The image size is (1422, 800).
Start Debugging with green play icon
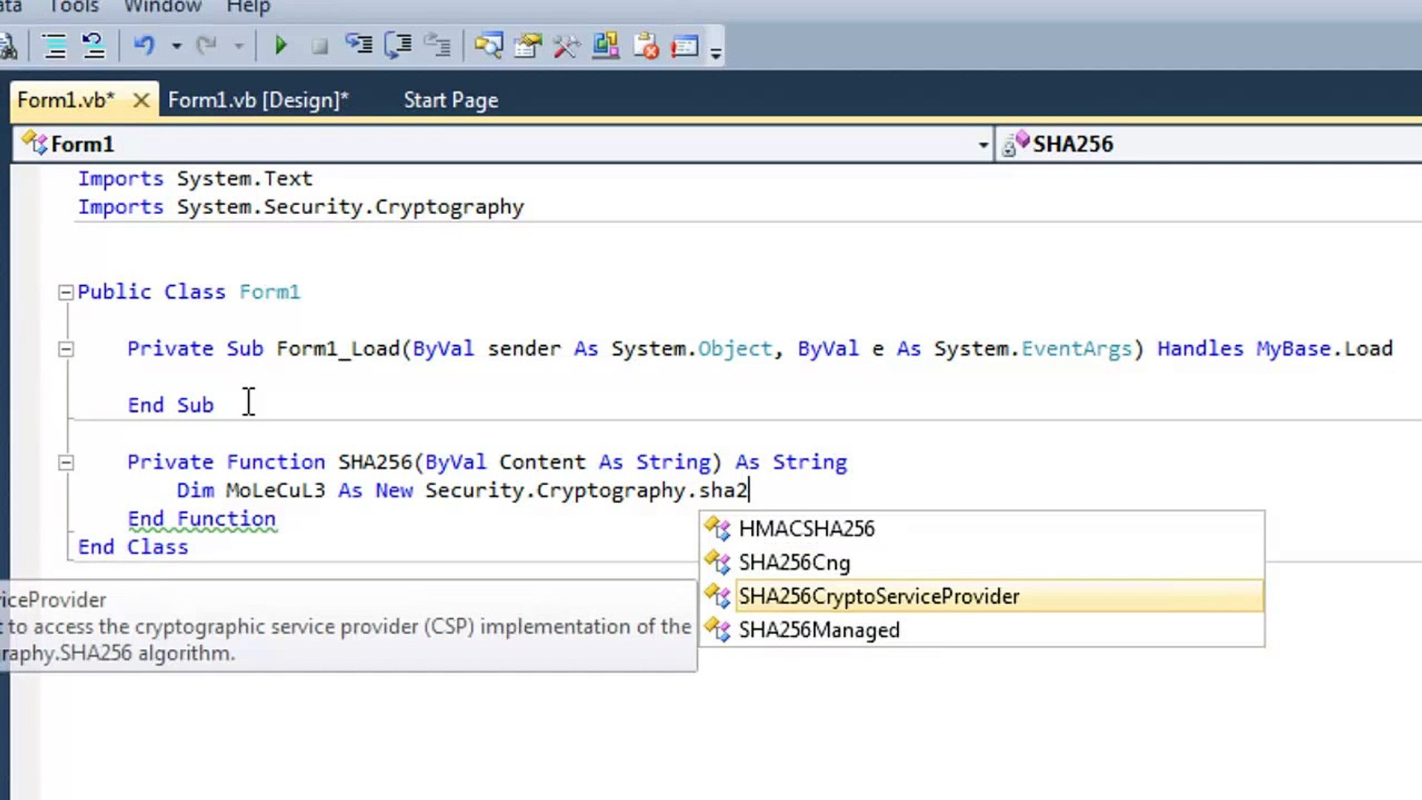[x=281, y=46]
